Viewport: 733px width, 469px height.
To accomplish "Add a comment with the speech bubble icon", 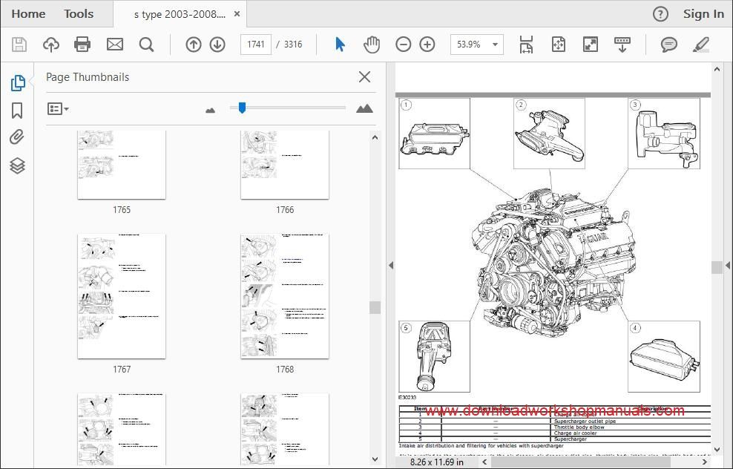I will coord(669,45).
